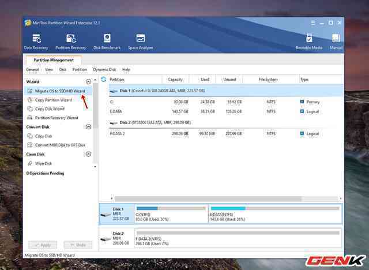Viewport: 369px width, 270px height.
Task: Sort by the File System column header
Action: click(x=268, y=80)
